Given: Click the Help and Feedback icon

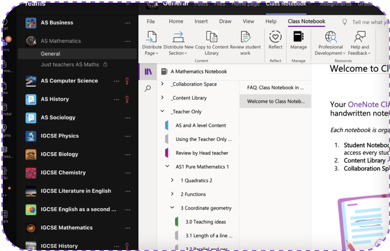Looking at the screenshot, I should coord(360,37).
